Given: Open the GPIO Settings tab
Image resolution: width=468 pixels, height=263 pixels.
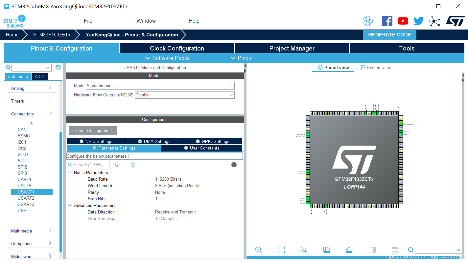Looking at the screenshot, I should click(x=212, y=141).
